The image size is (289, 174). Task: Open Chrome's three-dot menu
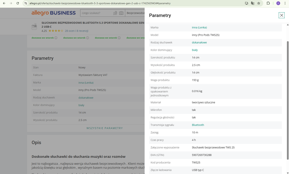click(285, 3)
